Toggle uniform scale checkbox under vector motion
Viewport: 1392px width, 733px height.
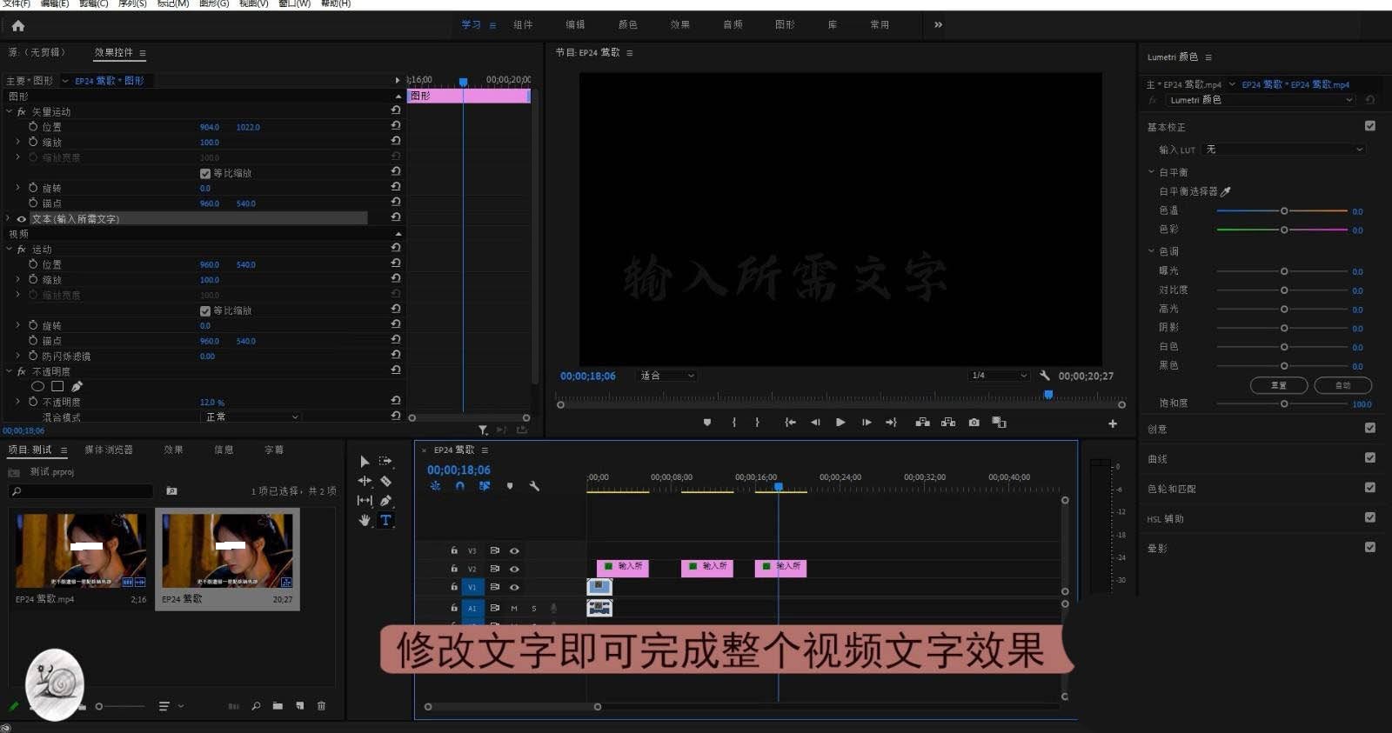click(x=205, y=173)
